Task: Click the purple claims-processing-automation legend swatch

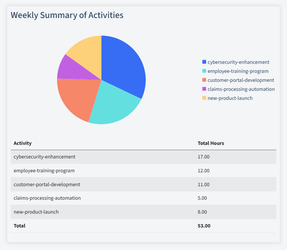Action: click(x=204, y=89)
